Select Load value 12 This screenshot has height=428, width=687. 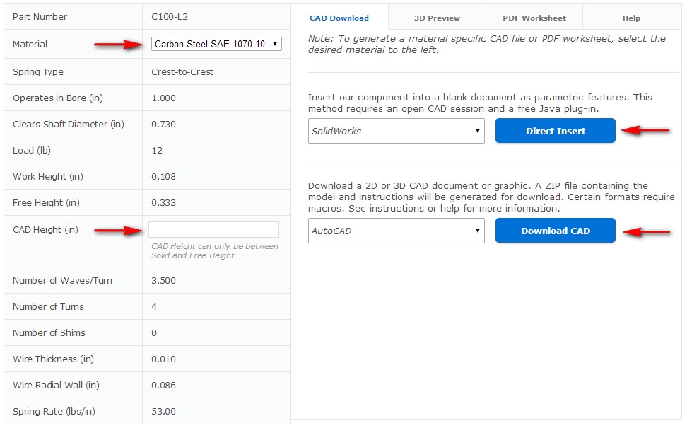tap(157, 151)
